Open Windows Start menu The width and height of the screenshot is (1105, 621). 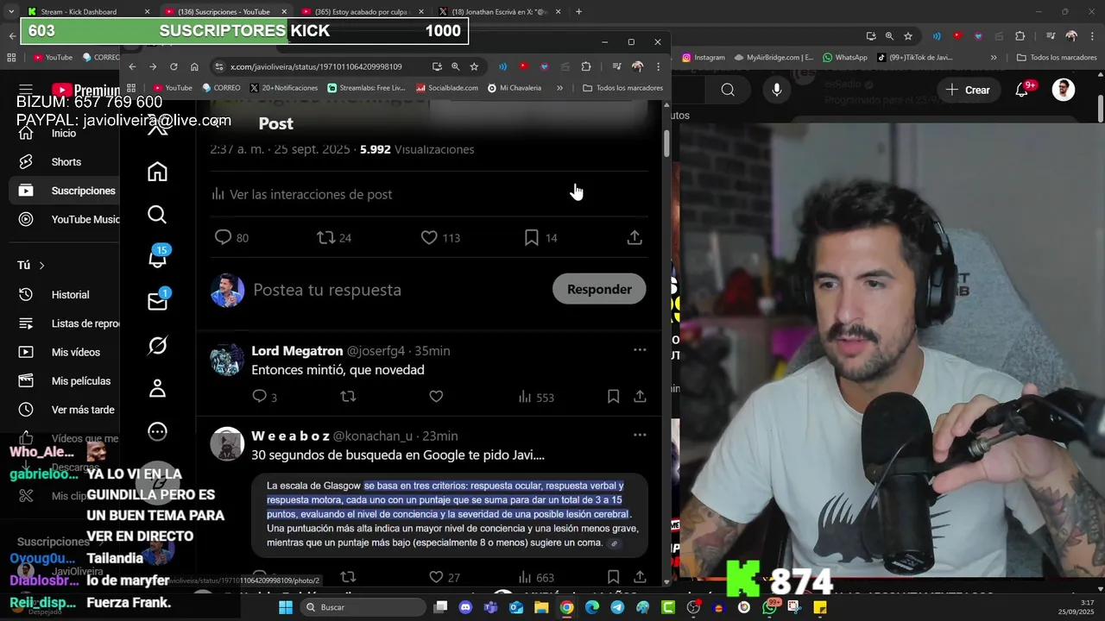click(286, 607)
